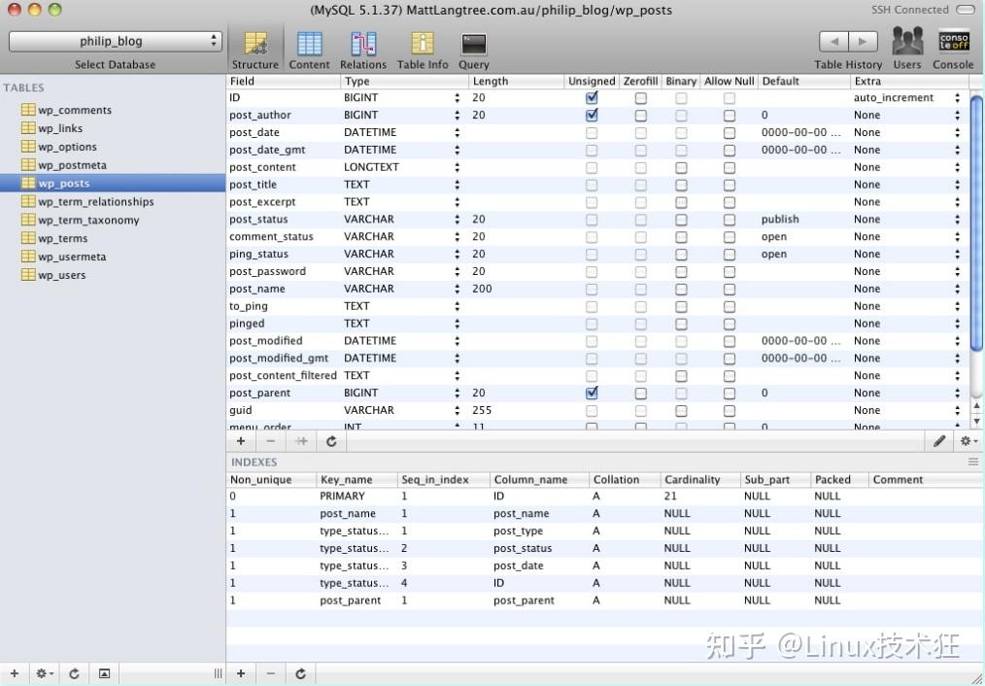Open the structure gear menu
This screenshot has width=985, height=686.
click(x=968, y=441)
